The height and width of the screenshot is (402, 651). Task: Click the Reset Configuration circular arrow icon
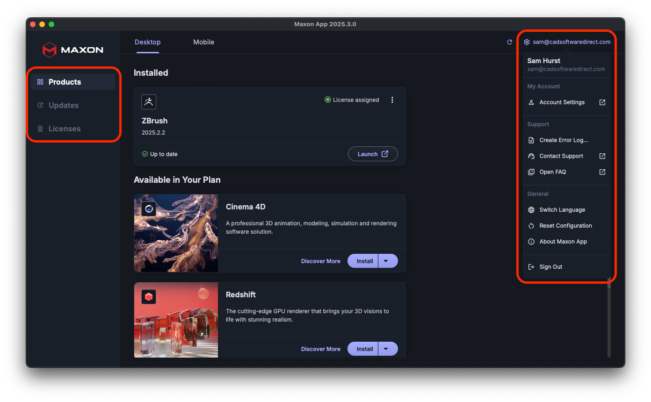[531, 226]
